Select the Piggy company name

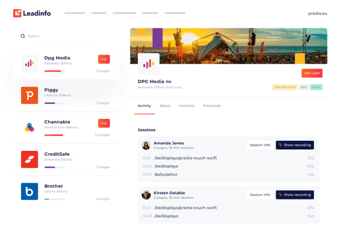[51, 90]
